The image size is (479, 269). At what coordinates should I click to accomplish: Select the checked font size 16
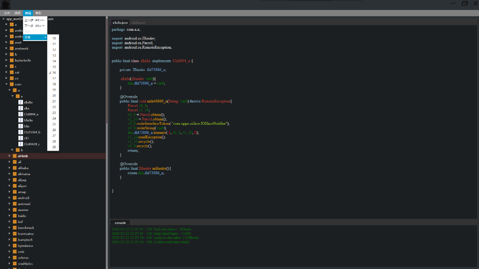pos(53,73)
